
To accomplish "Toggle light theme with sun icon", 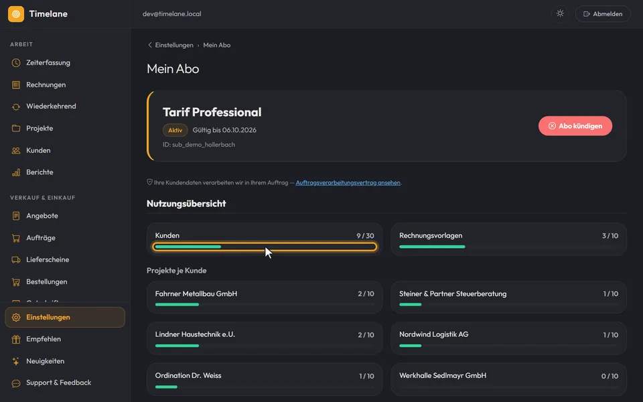I will [560, 13].
